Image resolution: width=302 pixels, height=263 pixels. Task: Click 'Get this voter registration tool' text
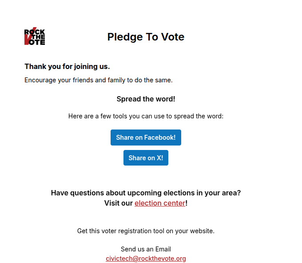click(x=146, y=231)
